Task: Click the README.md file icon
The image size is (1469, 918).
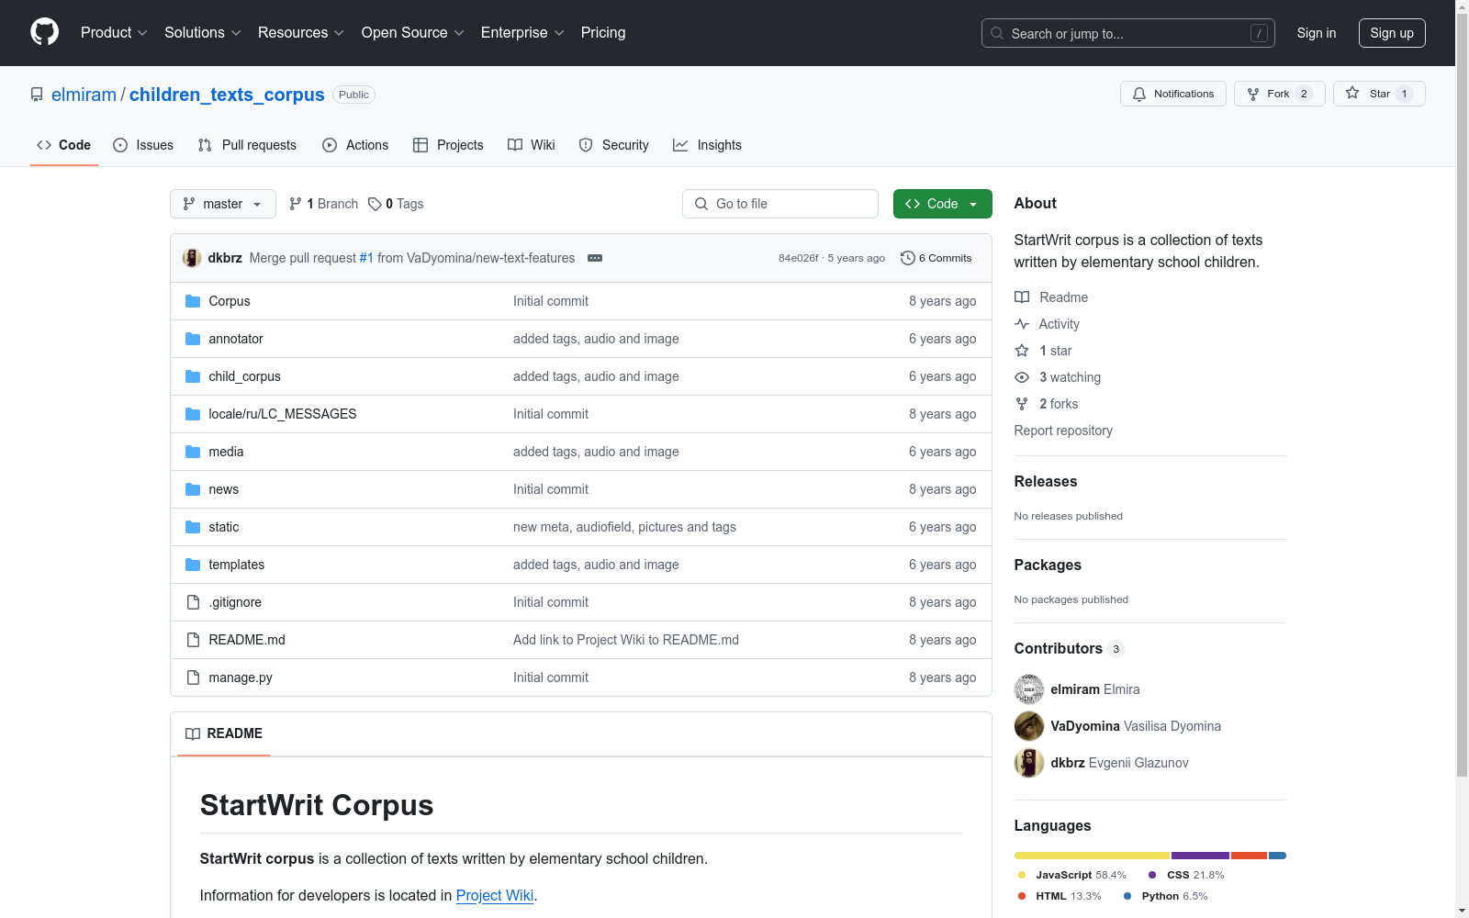Action: (193, 640)
